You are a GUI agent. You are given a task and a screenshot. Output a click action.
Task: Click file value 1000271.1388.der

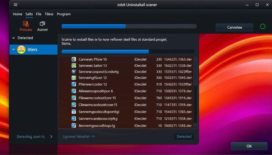[x=178, y=126]
